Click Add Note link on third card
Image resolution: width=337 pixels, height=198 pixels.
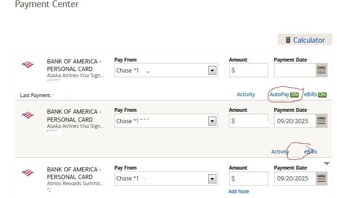[x=239, y=191]
